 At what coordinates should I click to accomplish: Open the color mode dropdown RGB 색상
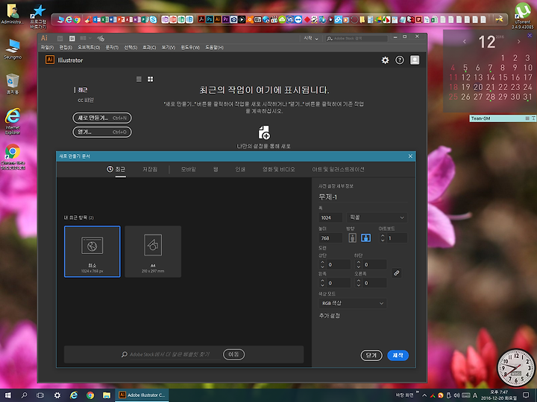coord(353,303)
